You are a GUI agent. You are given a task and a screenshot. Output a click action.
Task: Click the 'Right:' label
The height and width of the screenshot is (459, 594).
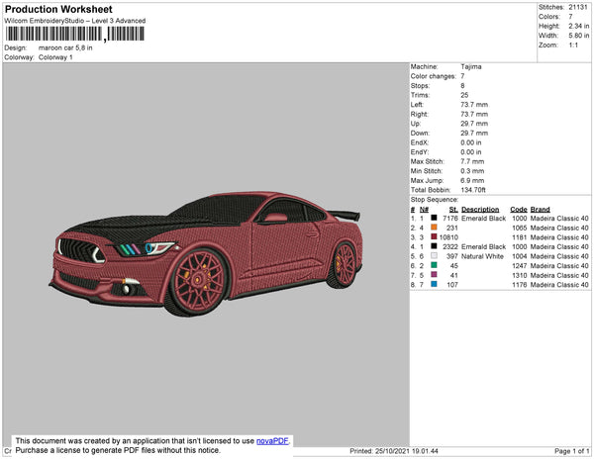click(x=420, y=115)
